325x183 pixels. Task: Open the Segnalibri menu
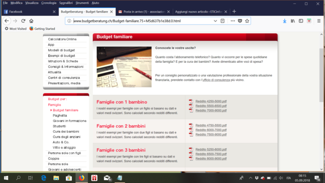(66, 3)
